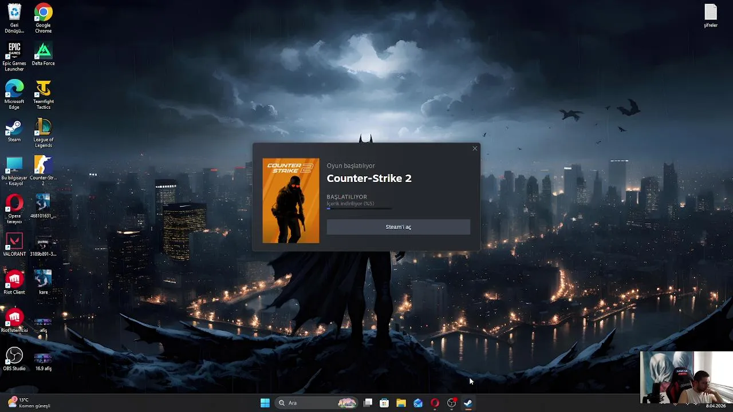Close the Counter-Strike 2 launch dialog
Screen dimensions: 733x412
475,149
